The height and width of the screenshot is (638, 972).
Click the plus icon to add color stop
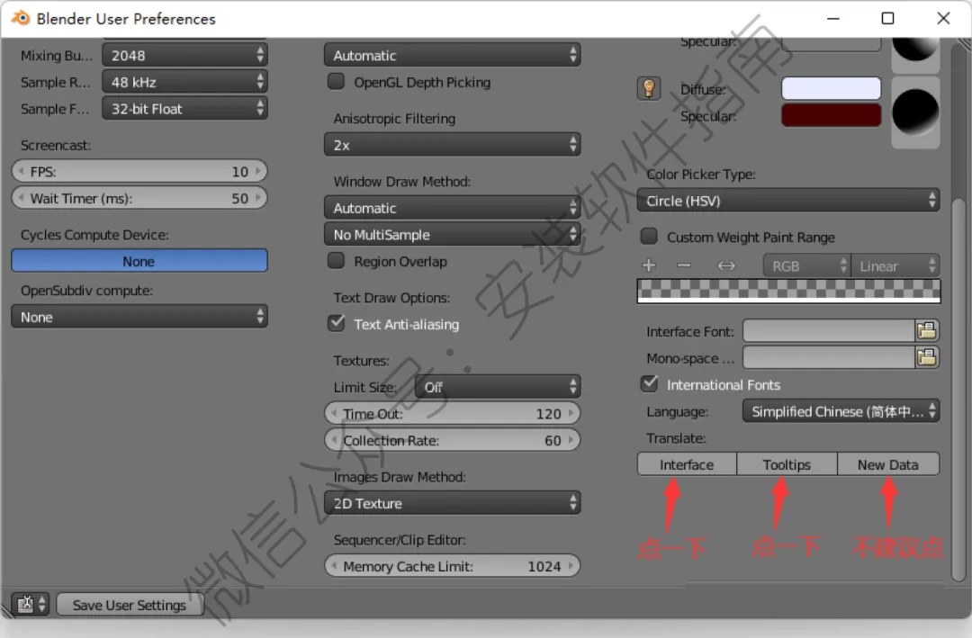(648, 265)
